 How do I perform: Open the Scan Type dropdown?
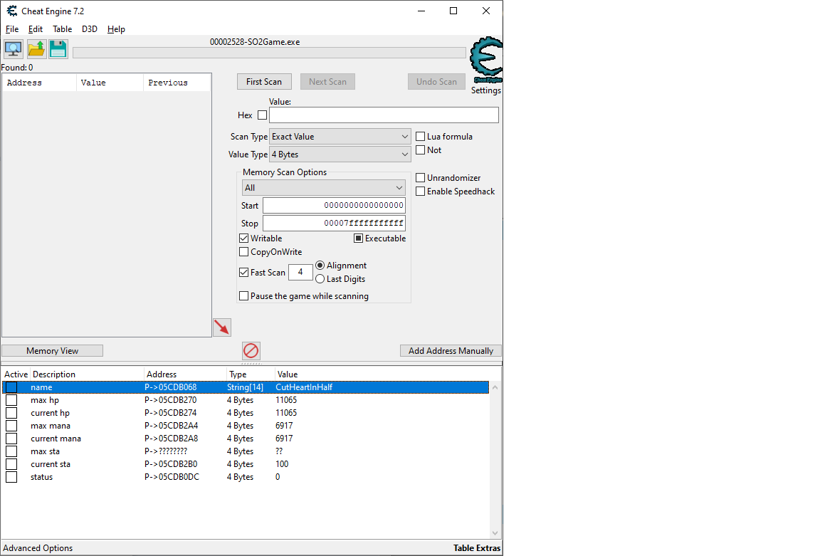340,137
